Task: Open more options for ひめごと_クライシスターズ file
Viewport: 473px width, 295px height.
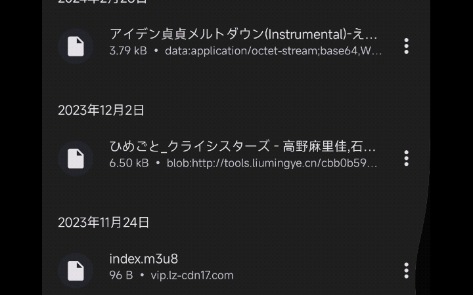Action: pyautogui.click(x=406, y=158)
